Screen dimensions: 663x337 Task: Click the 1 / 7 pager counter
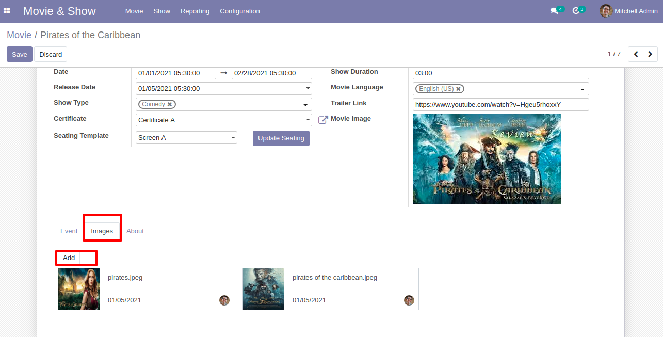(x=614, y=54)
